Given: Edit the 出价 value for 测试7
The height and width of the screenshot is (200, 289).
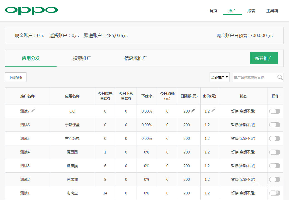Looking at the screenshot, I should pos(213,110).
